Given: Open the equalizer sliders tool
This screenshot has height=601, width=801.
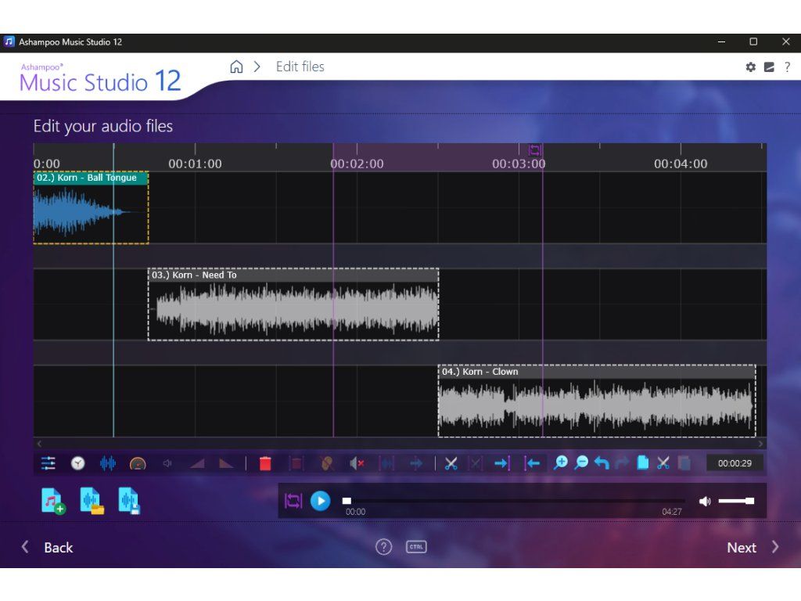Looking at the screenshot, I should pyautogui.click(x=48, y=463).
